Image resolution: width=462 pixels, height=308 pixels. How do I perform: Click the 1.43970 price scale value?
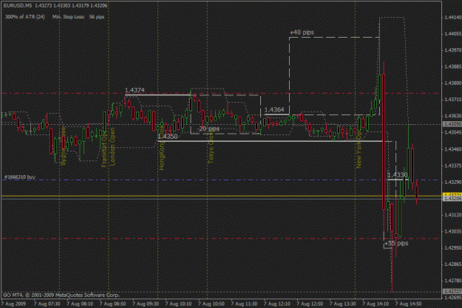(452, 50)
